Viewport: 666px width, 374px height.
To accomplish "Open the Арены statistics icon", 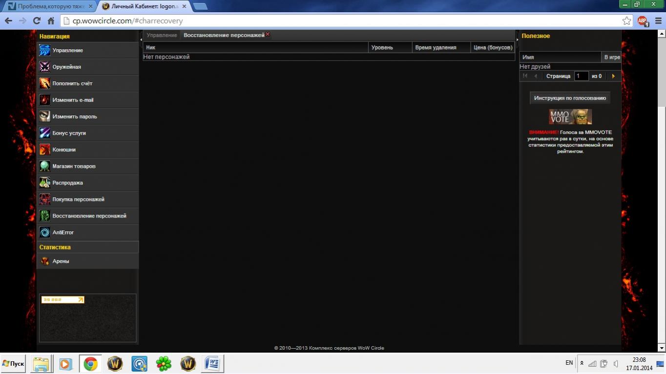I will click(45, 261).
